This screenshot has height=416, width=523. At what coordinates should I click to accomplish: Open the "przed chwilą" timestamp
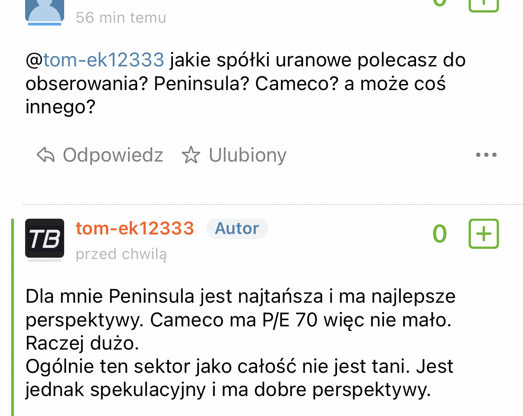point(121,254)
